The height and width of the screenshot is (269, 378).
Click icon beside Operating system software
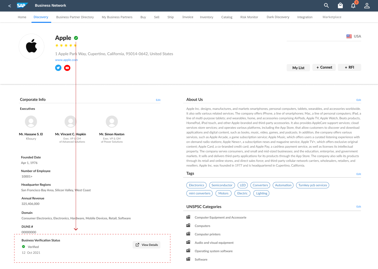pyautogui.click(x=188, y=251)
